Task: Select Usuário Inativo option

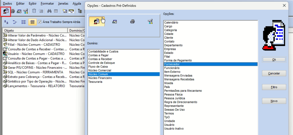Action: (x=211, y=128)
